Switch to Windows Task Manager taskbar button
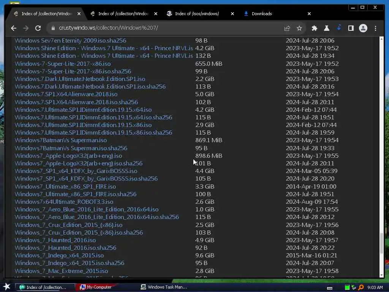The width and height of the screenshot is (389, 292). point(164,287)
